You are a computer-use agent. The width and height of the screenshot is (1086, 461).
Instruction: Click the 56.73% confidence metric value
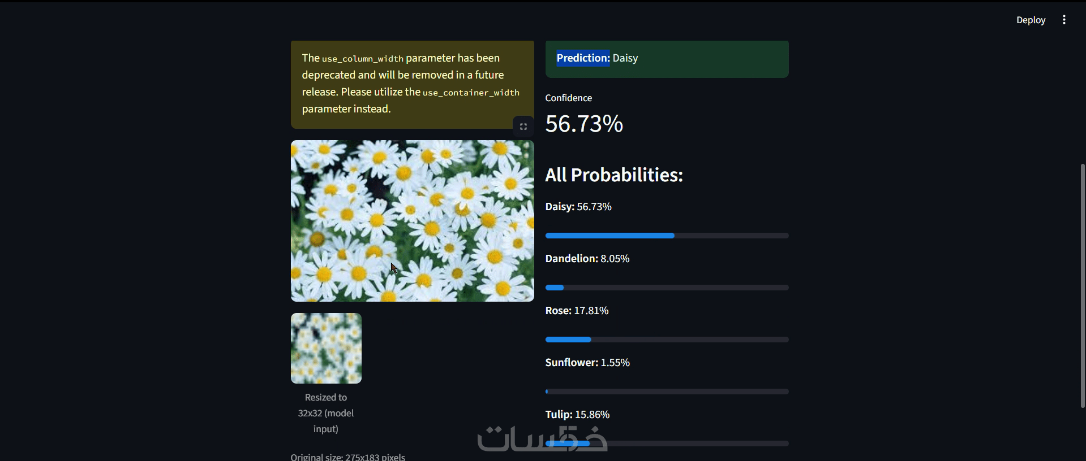584,124
